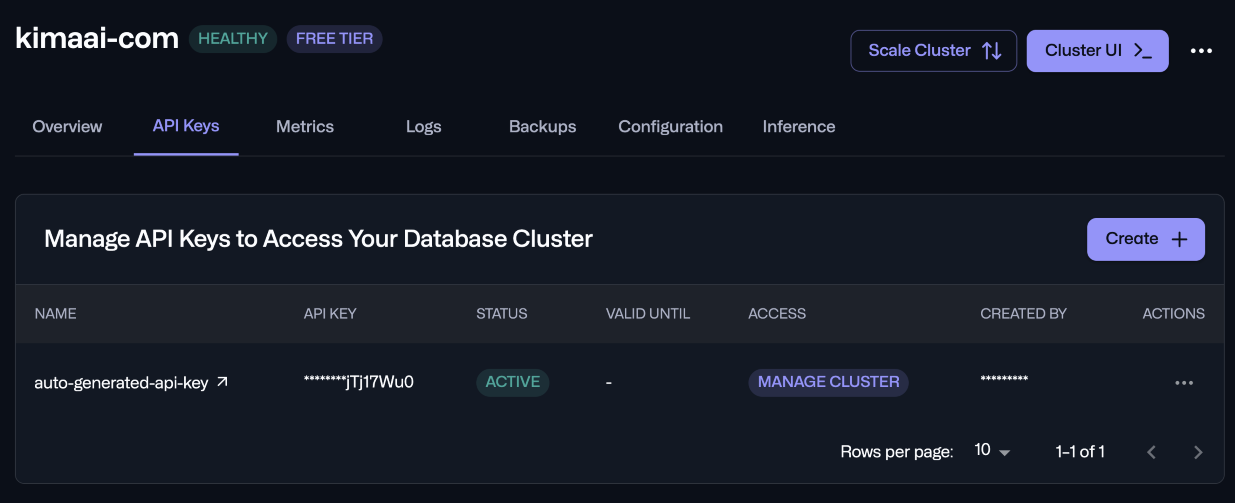Viewport: 1235px width, 503px height.
Task: Expand the rows per page dropdown
Action: [x=991, y=451]
